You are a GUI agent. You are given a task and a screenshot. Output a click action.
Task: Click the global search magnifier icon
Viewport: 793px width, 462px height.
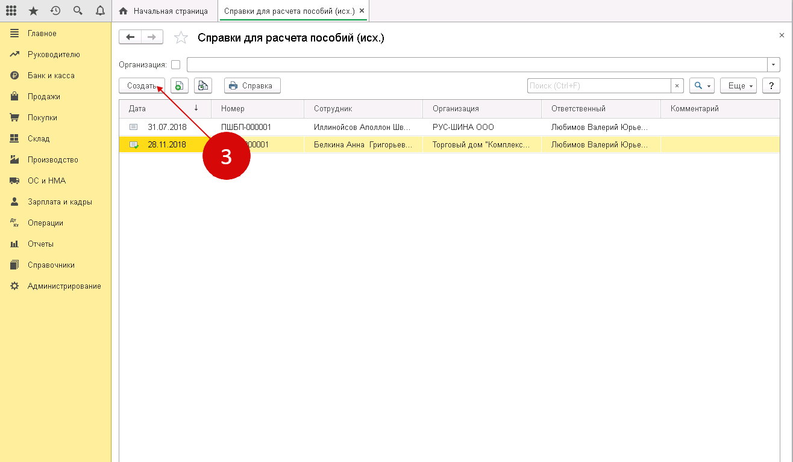(78, 11)
